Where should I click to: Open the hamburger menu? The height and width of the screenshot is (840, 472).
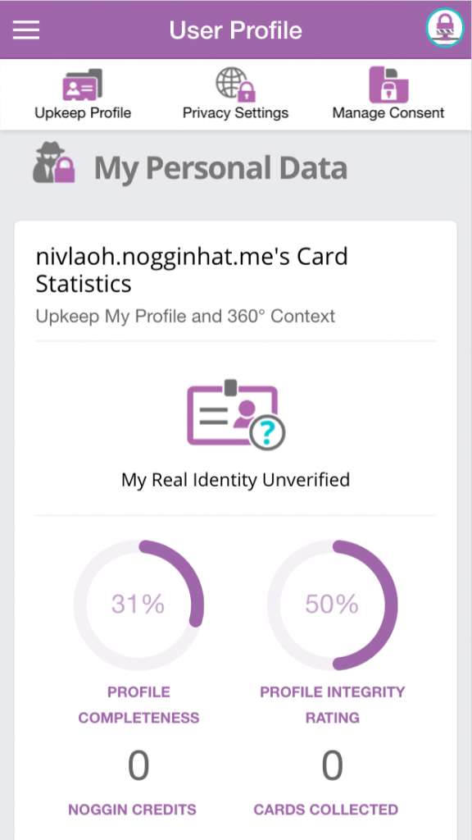[x=26, y=30]
